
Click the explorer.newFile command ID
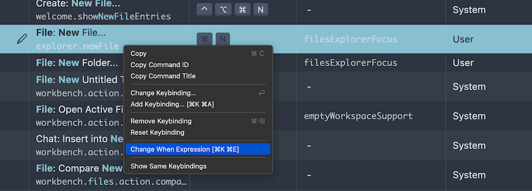coord(77,46)
